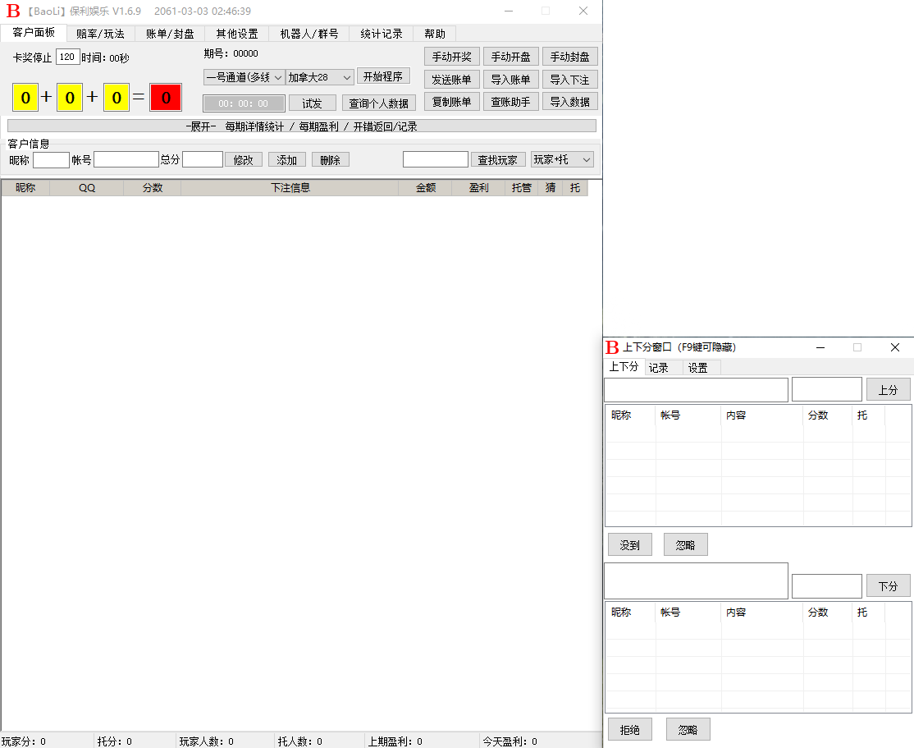Click the 试发 test-send button
The image size is (914, 748).
[312, 103]
